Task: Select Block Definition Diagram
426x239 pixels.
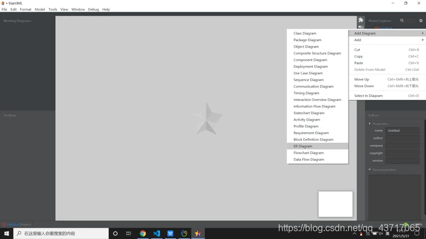Action: [318, 139]
